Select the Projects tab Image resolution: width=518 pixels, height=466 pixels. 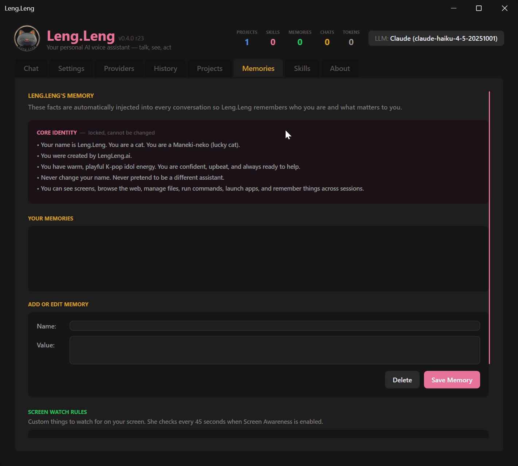click(x=209, y=68)
